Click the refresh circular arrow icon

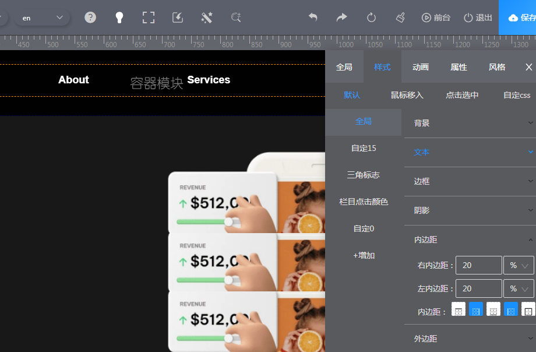[x=371, y=17]
